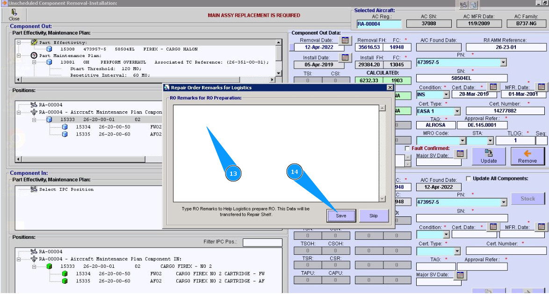Viewport: 549px width, 294px height.
Task: Open Cert. Type dropdown showing EASA 1
Action: coord(456,111)
